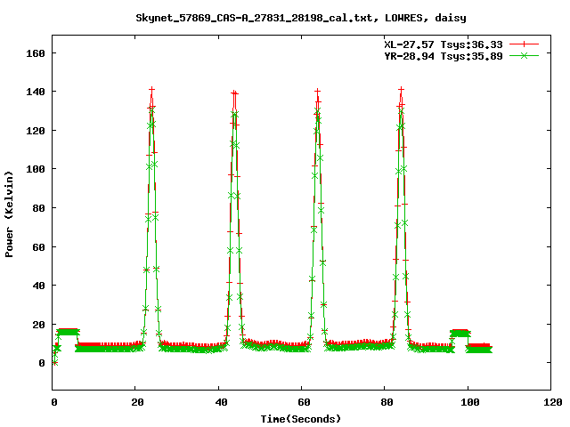Click the 20 tick label on the time axis
Screen dimensions: 570x427
(x=137, y=402)
